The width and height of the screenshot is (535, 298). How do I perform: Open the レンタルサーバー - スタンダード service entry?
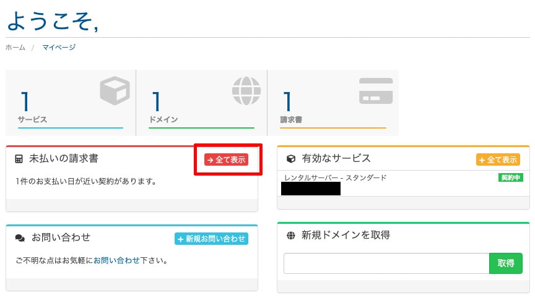click(335, 178)
